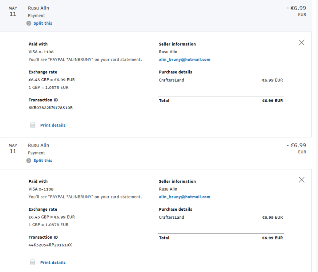Click the MAY 11 date on second payment
This screenshot has width=318, height=272.
(13, 149)
